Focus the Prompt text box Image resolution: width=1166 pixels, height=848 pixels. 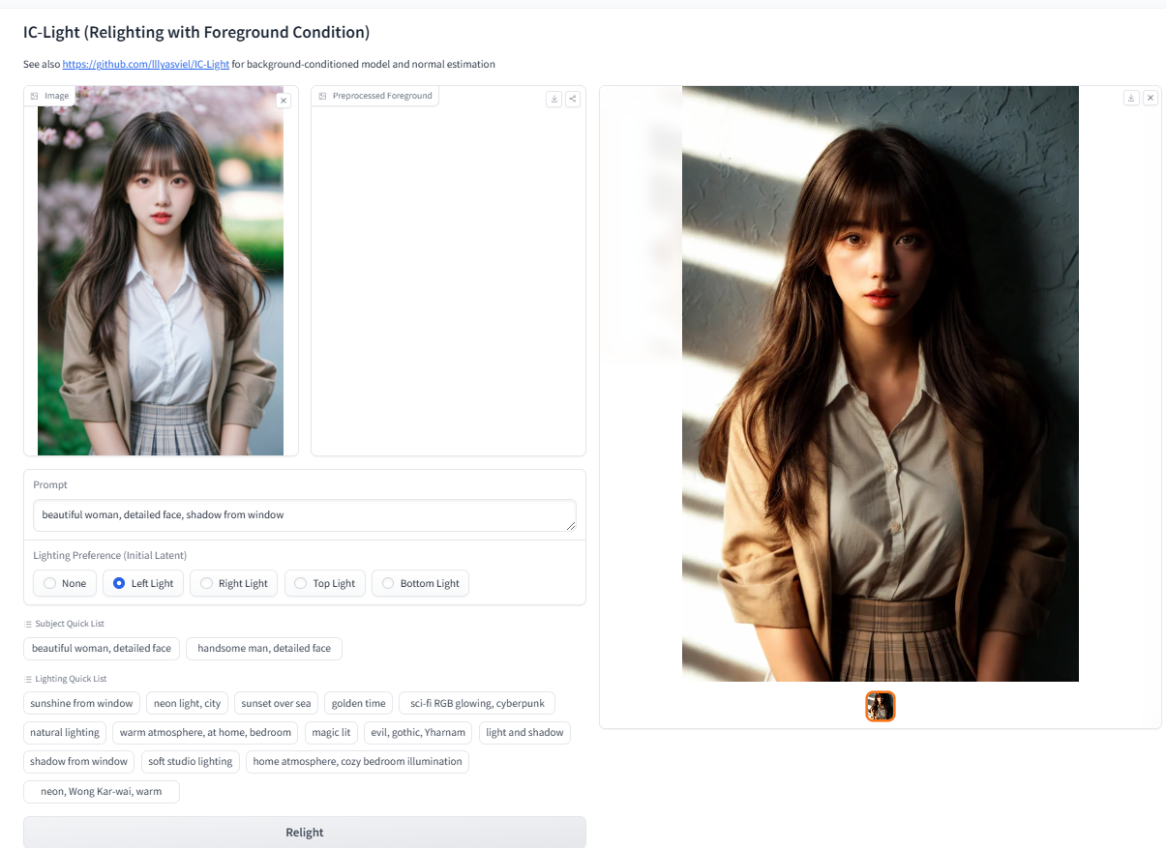coord(305,515)
